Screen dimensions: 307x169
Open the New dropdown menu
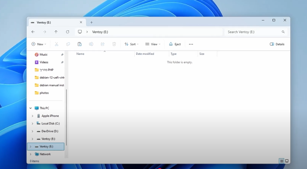click(x=39, y=44)
